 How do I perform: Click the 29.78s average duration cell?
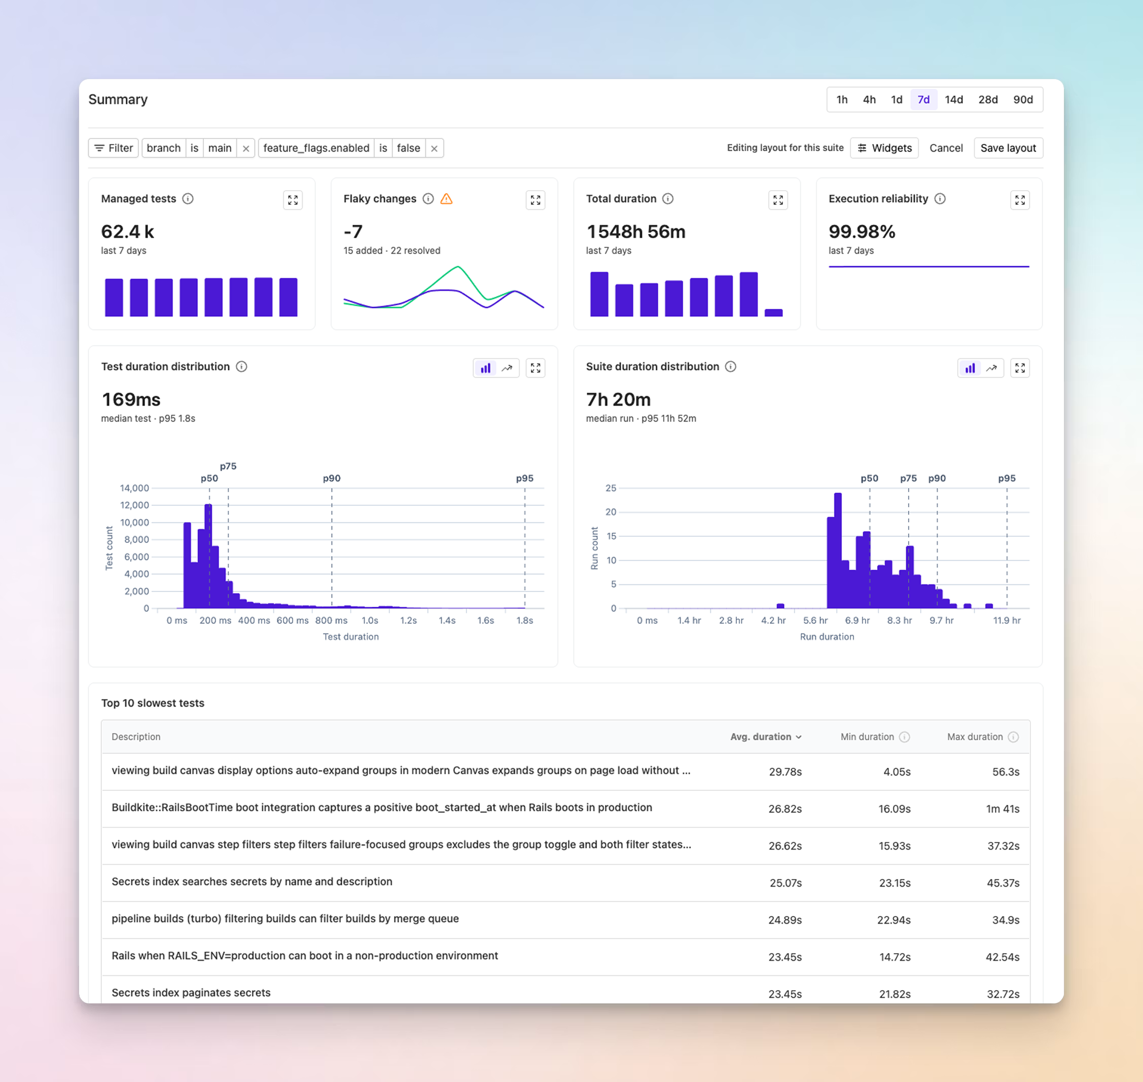785,772
